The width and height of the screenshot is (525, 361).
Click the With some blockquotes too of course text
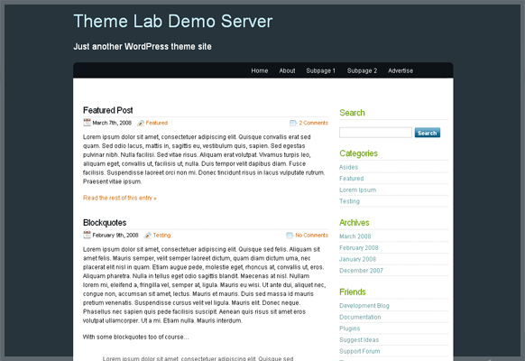(x=135, y=337)
